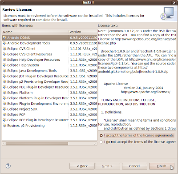178x174 pixels.
Task: Select the Eclipse Java Development Tools entry
Action: pyautogui.click(x=32, y=71)
